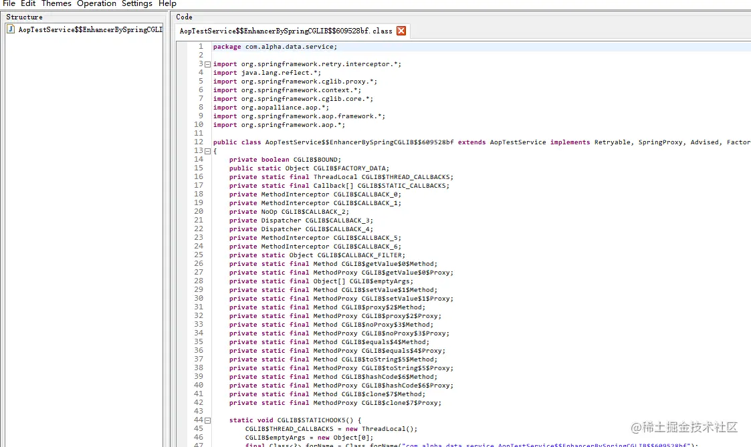
Task: Click line number 25 in the gutter
Action: pyautogui.click(x=199, y=255)
